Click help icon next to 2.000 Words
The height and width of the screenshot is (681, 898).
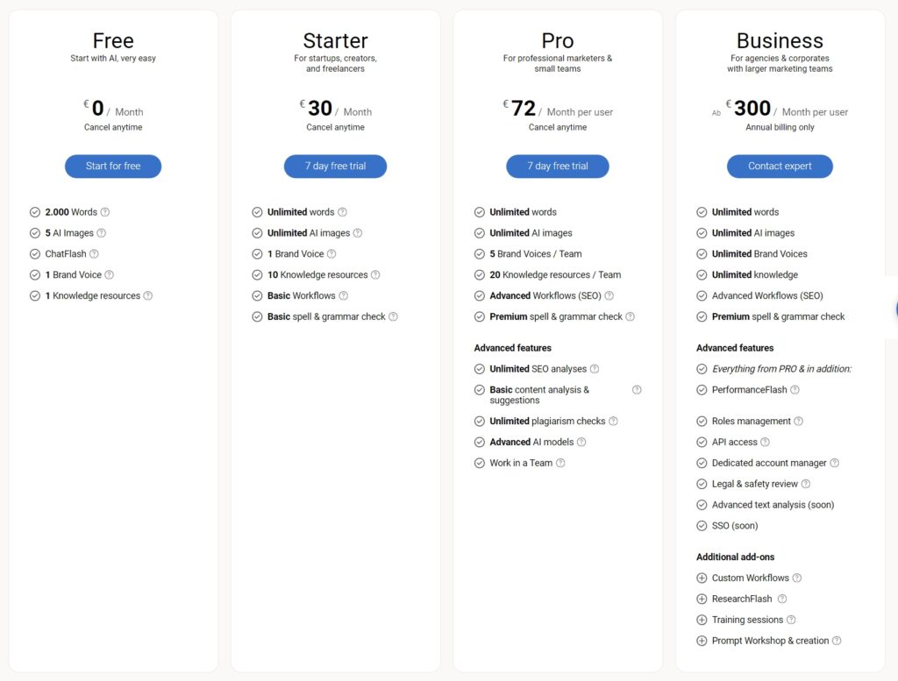point(105,212)
